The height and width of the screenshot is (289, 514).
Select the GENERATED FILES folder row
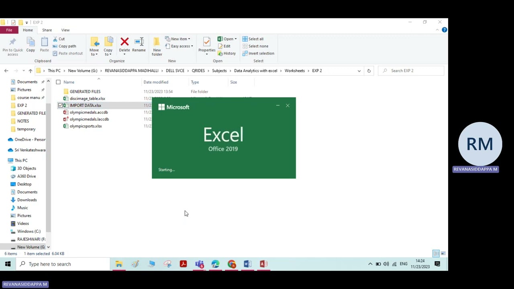pos(85,92)
